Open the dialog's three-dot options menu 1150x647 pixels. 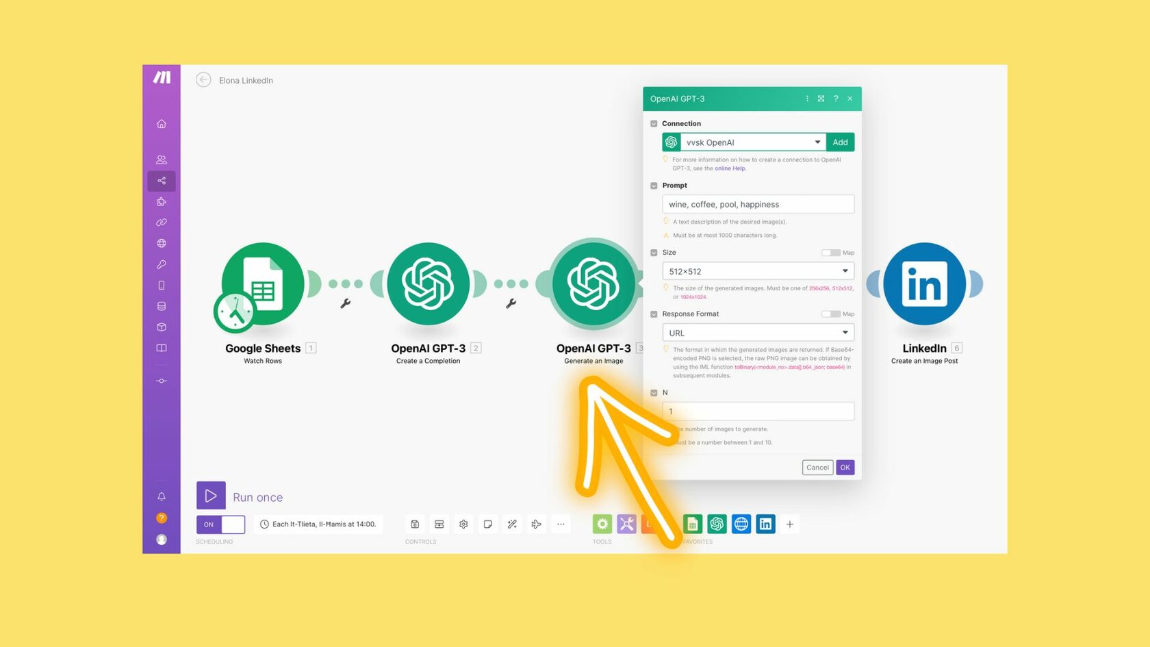(x=807, y=99)
